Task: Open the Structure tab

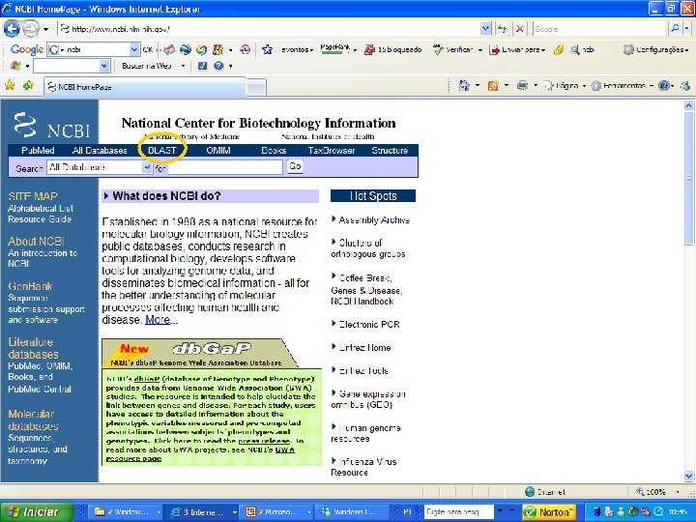Action: [x=390, y=151]
